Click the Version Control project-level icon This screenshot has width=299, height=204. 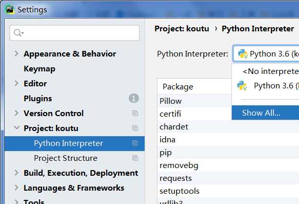click(x=135, y=113)
